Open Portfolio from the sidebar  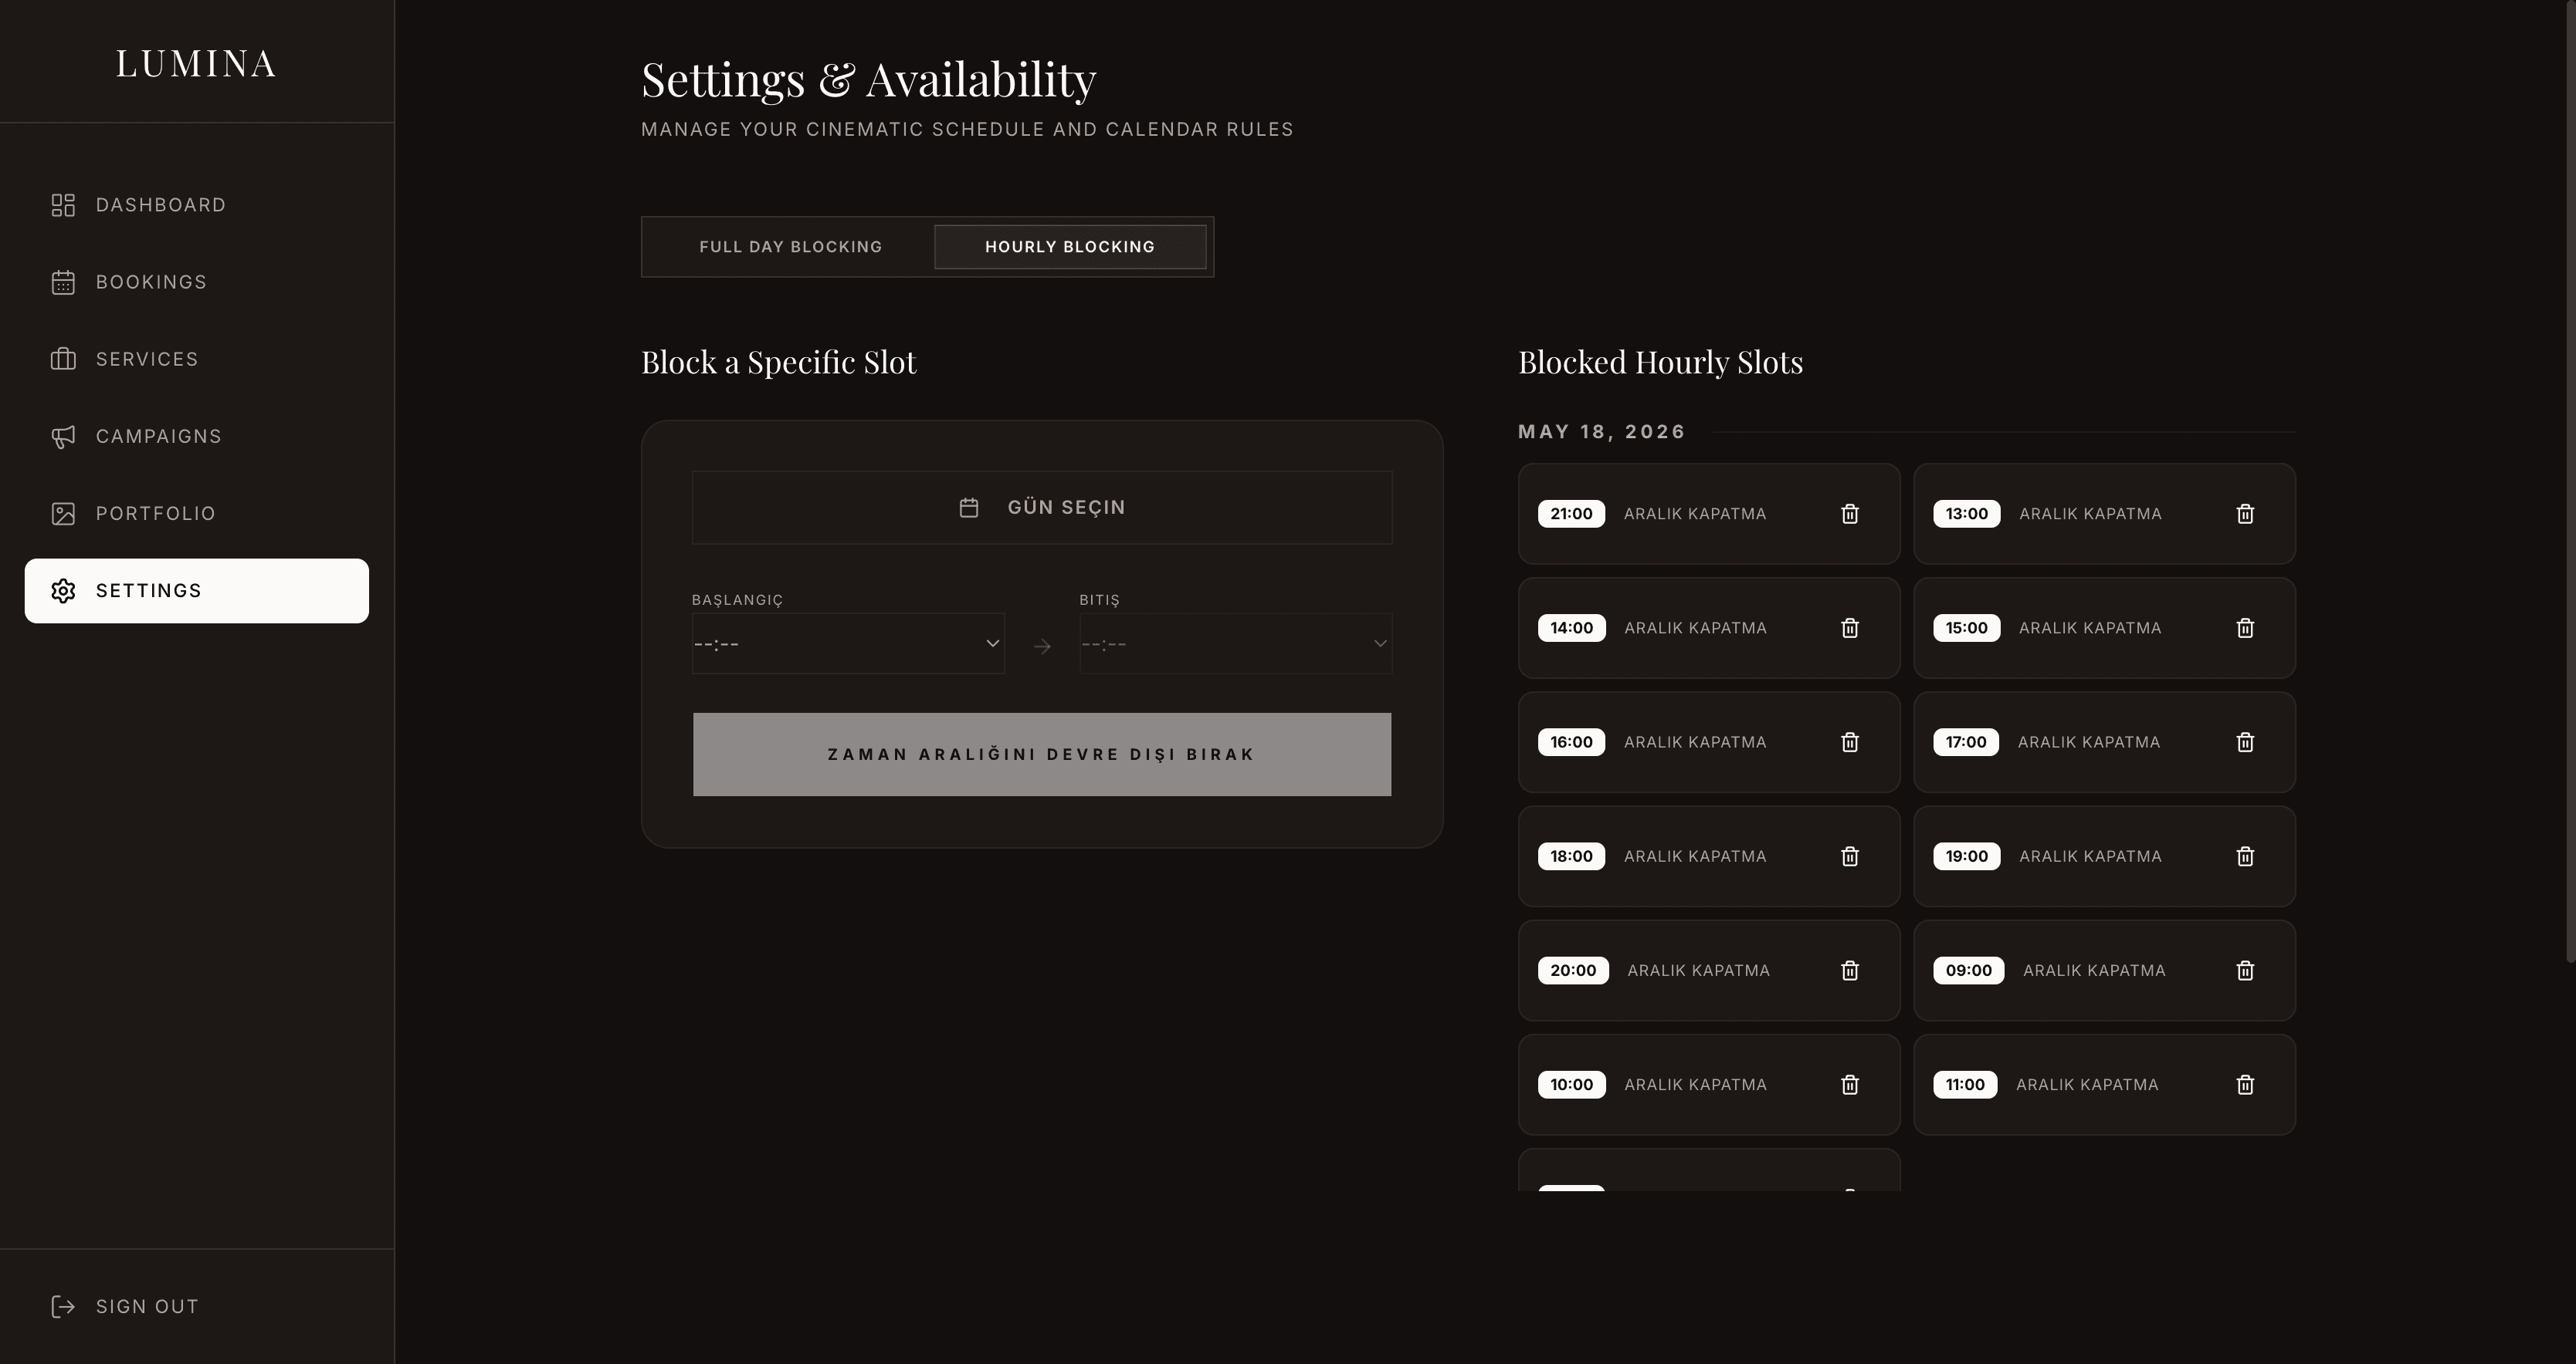pyautogui.click(x=197, y=514)
